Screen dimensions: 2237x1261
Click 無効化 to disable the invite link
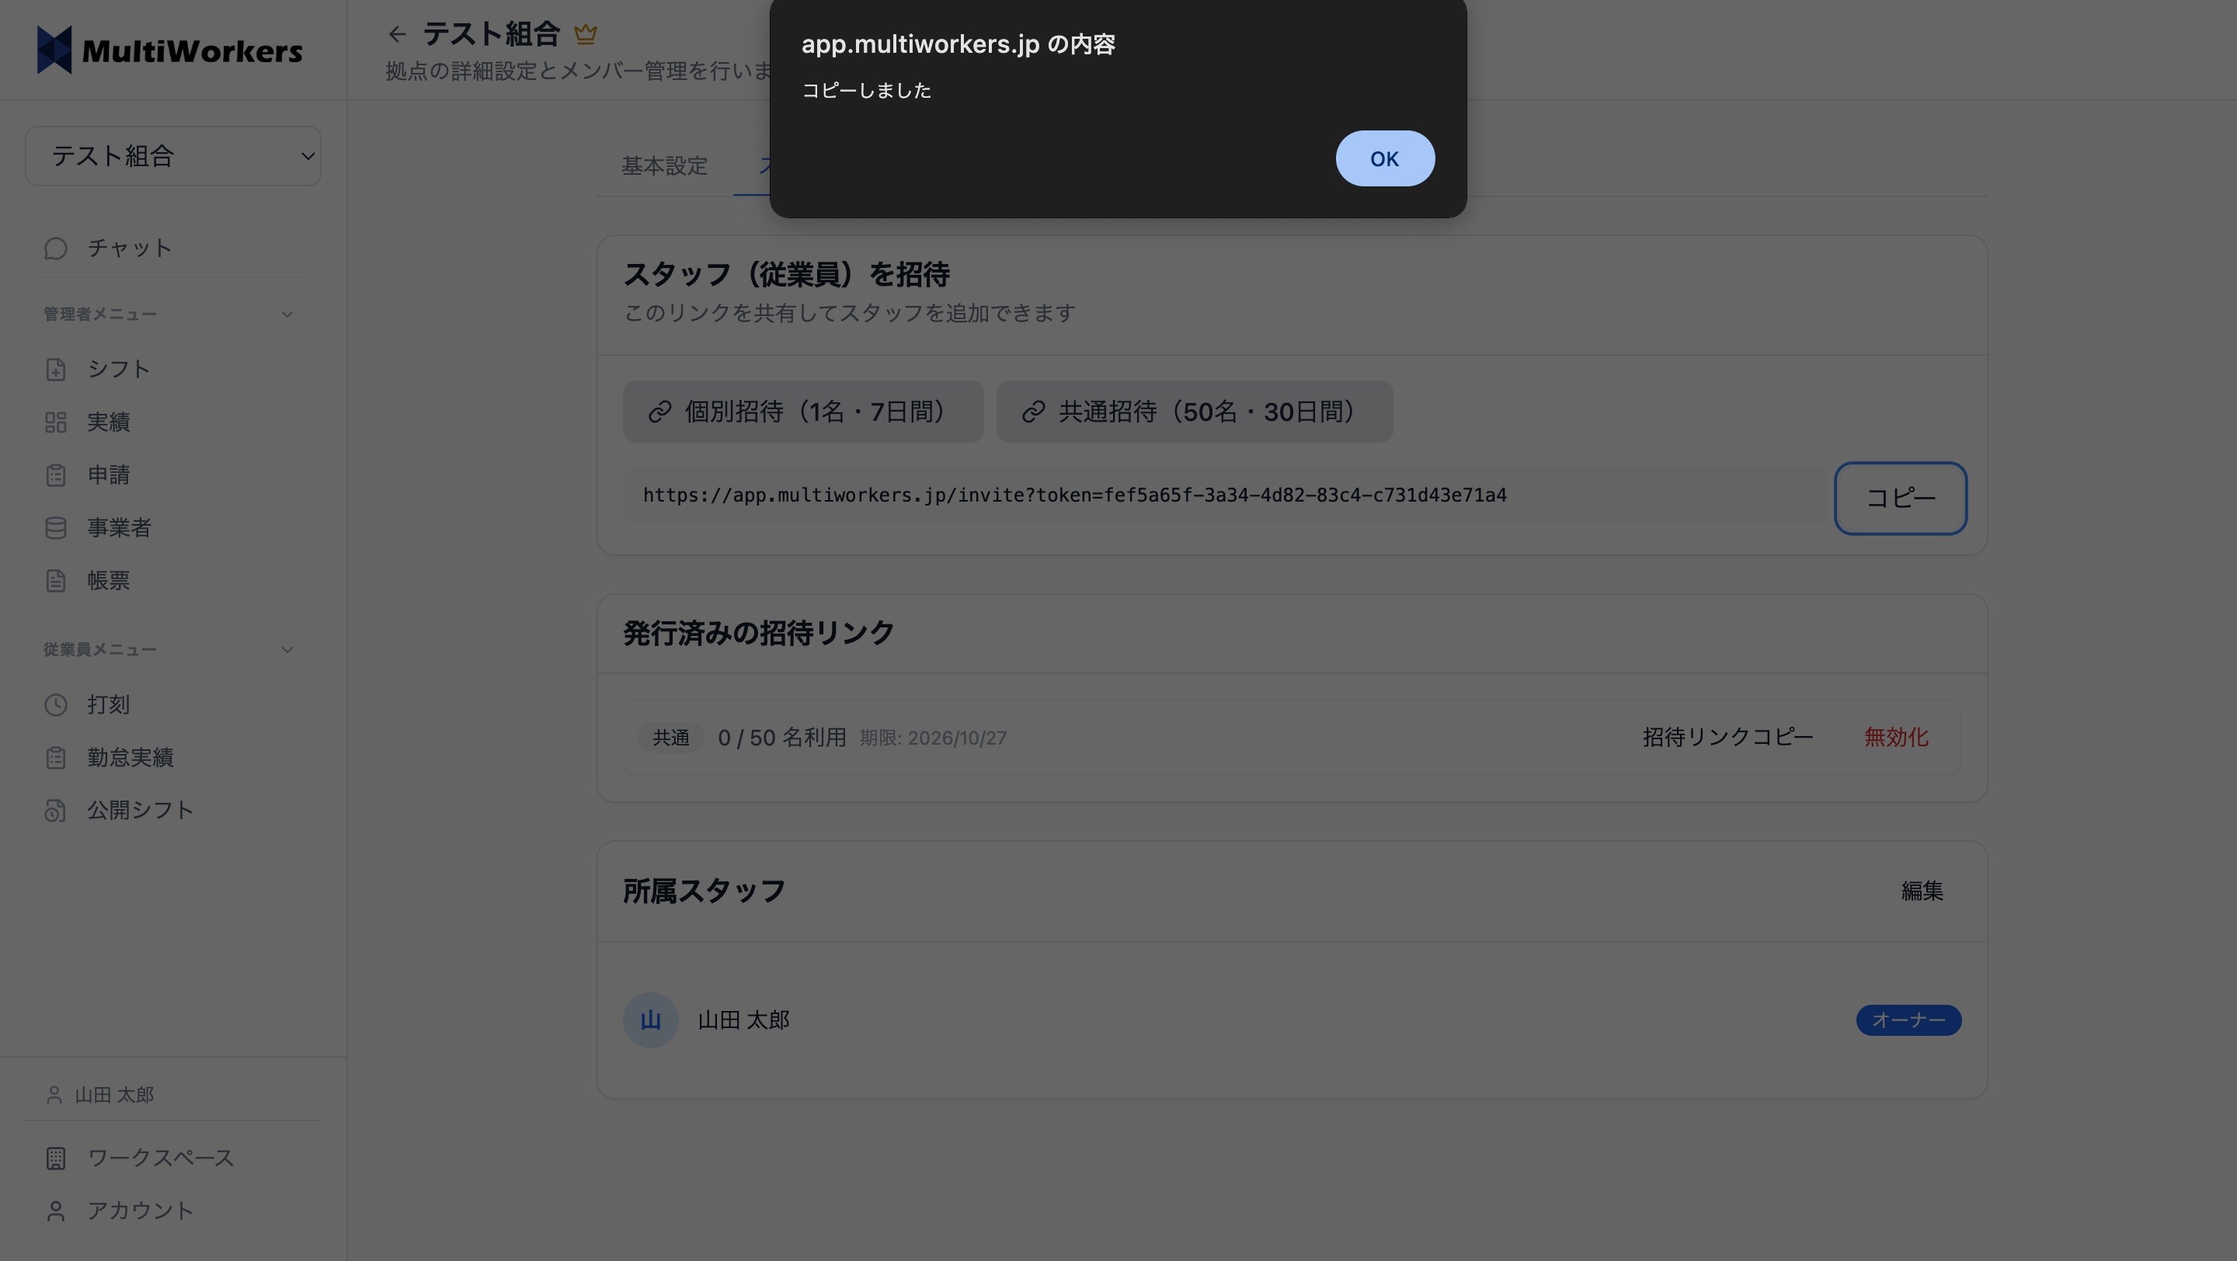pos(1896,738)
